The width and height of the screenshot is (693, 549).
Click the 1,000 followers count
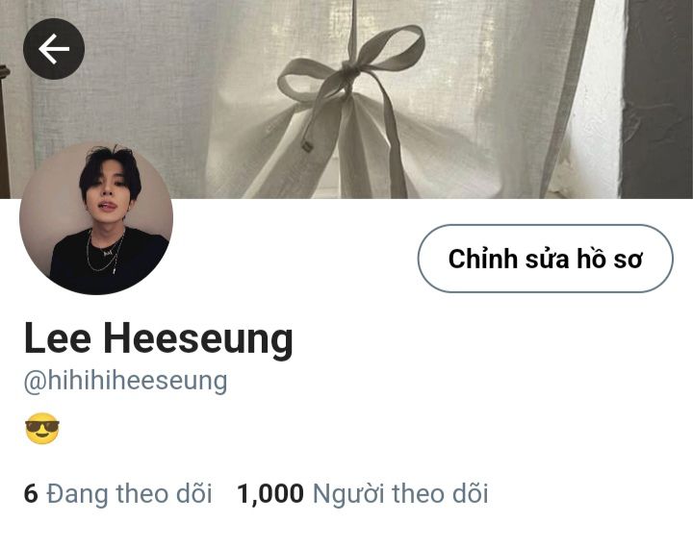point(270,494)
